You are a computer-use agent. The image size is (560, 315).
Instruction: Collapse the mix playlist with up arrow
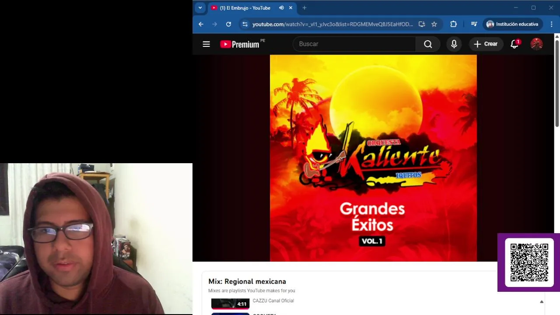[x=542, y=302]
